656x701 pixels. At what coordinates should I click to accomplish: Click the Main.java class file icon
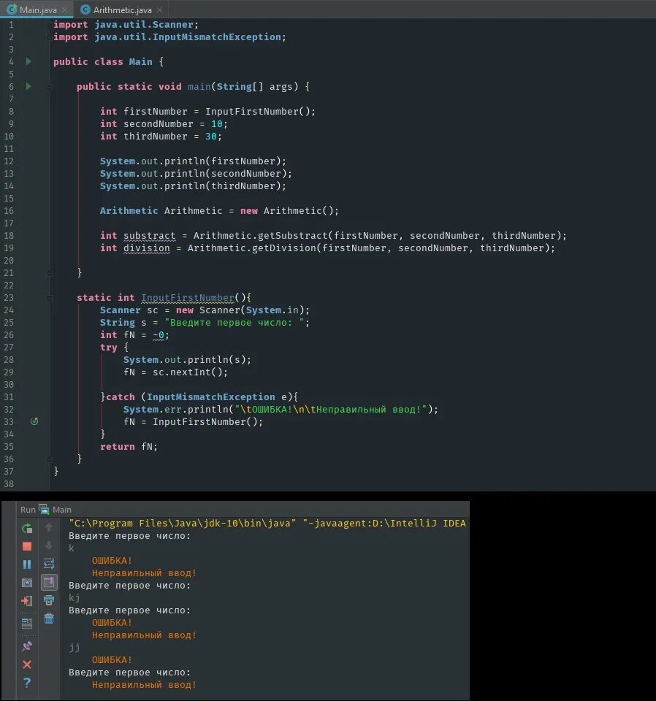click(x=12, y=9)
